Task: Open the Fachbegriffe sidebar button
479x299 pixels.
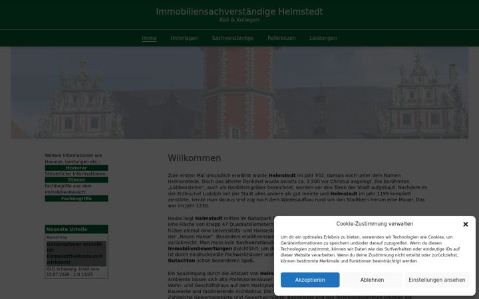Action: point(77,199)
